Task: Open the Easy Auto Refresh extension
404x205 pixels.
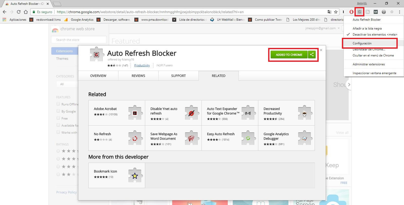Action: pos(230,138)
